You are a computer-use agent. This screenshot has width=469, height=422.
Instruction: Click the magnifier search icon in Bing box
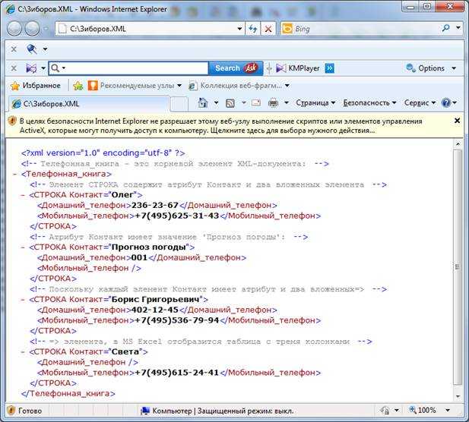coord(445,28)
